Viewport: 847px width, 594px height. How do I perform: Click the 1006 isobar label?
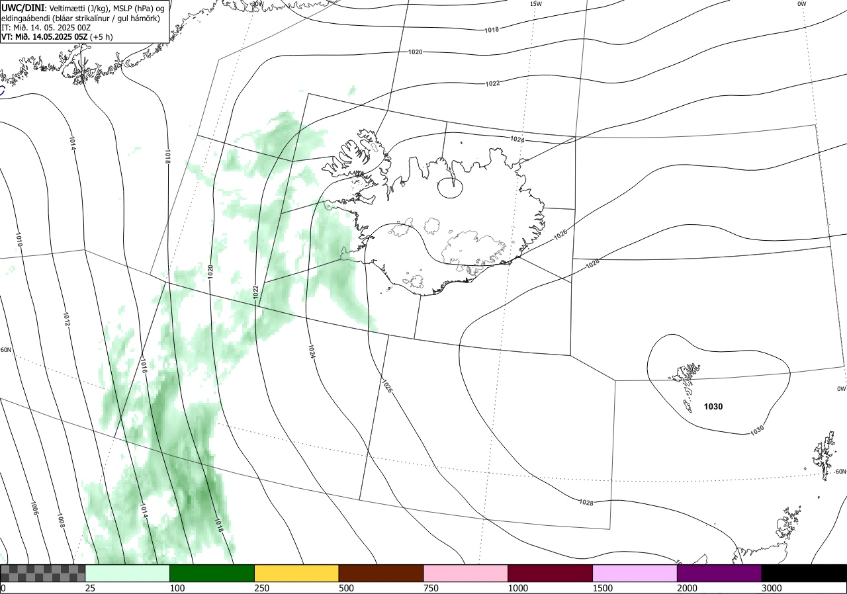(x=34, y=509)
